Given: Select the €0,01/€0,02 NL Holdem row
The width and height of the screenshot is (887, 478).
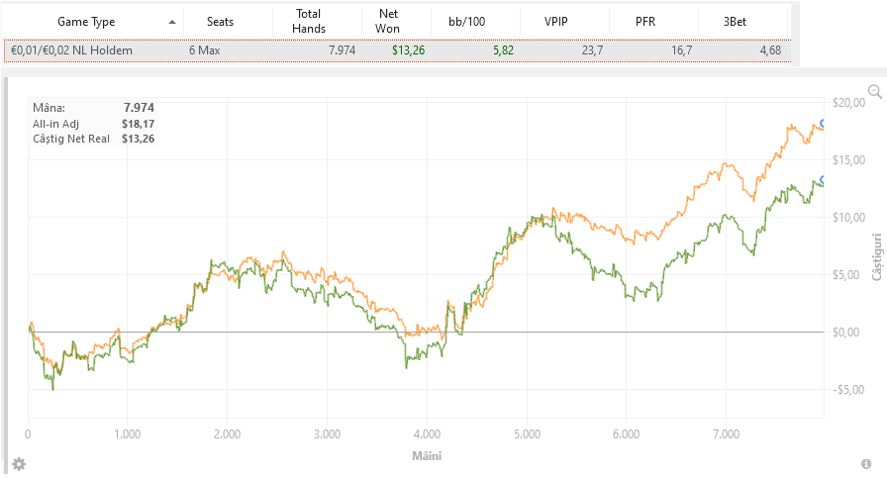Looking at the screenshot, I should (x=397, y=50).
